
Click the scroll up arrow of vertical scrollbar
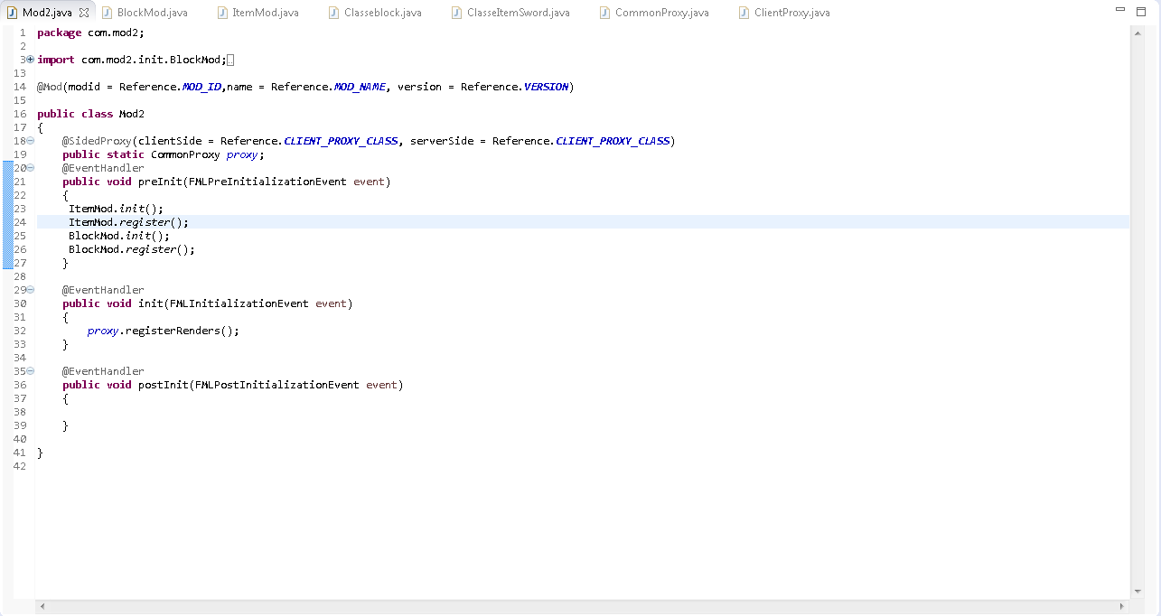(x=1138, y=33)
